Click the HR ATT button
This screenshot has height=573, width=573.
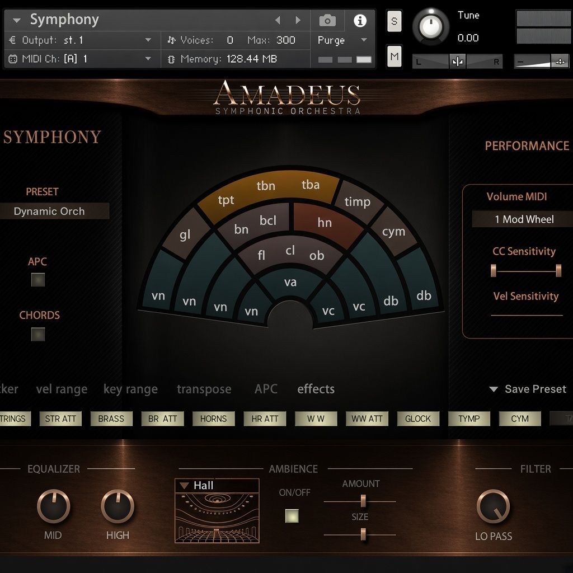(265, 419)
